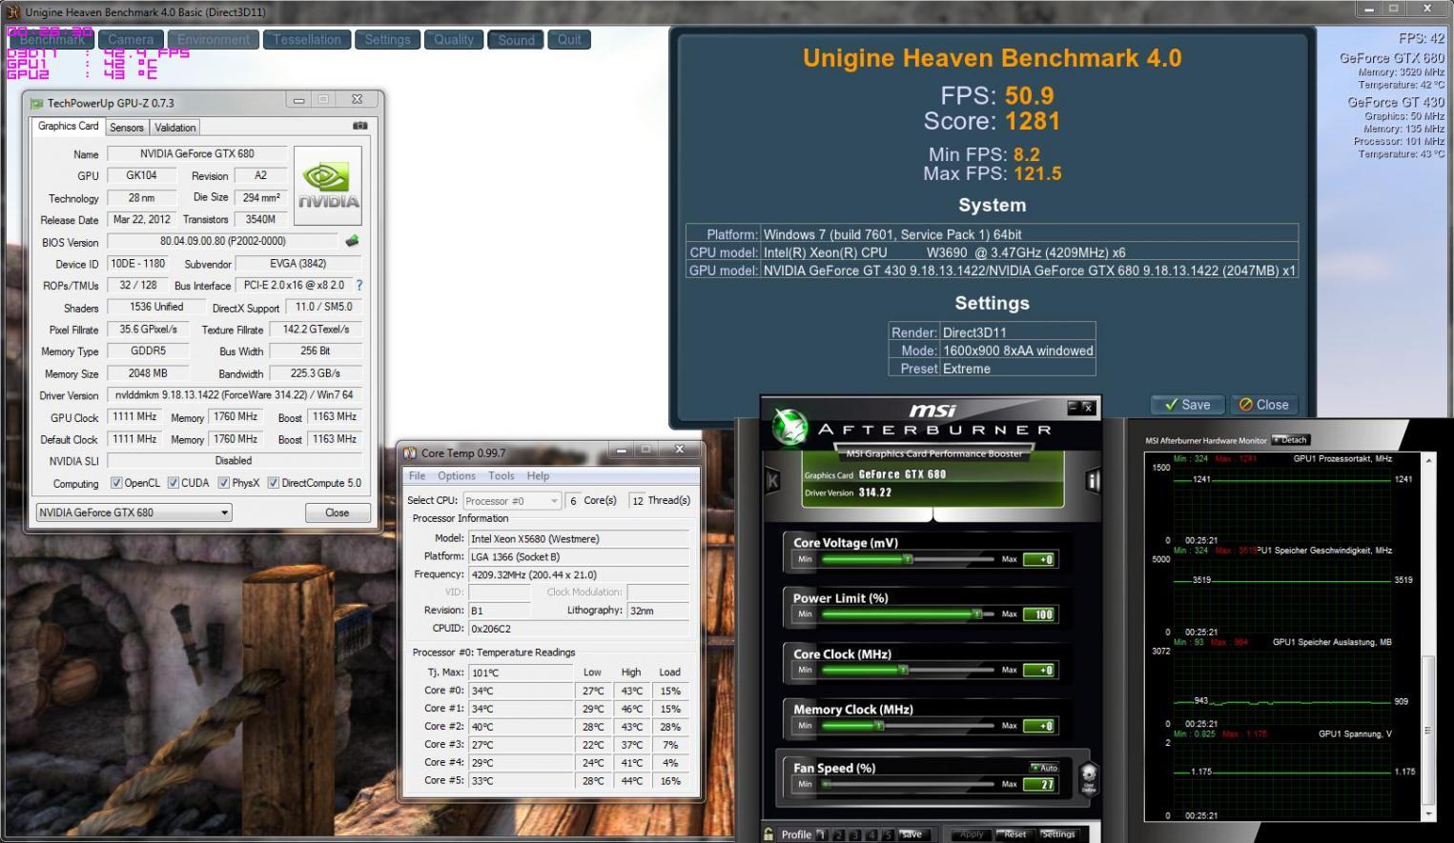1454x843 pixels.
Task: Click the BIOS save chip icon in GPU-Z
Action: 352,241
